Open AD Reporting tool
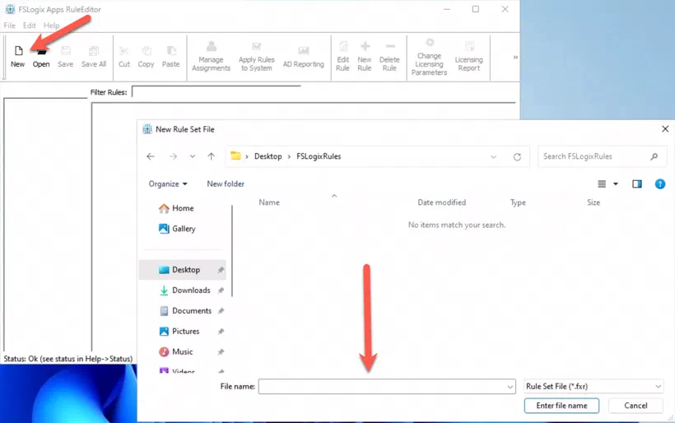Image resolution: width=675 pixels, height=423 pixels. pos(304,57)
